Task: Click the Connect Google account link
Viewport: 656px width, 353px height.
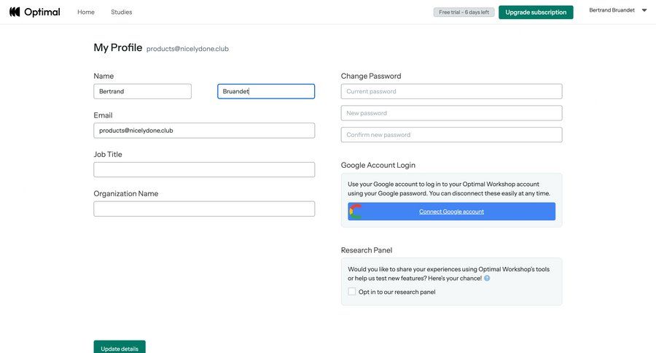Action: 451,212
